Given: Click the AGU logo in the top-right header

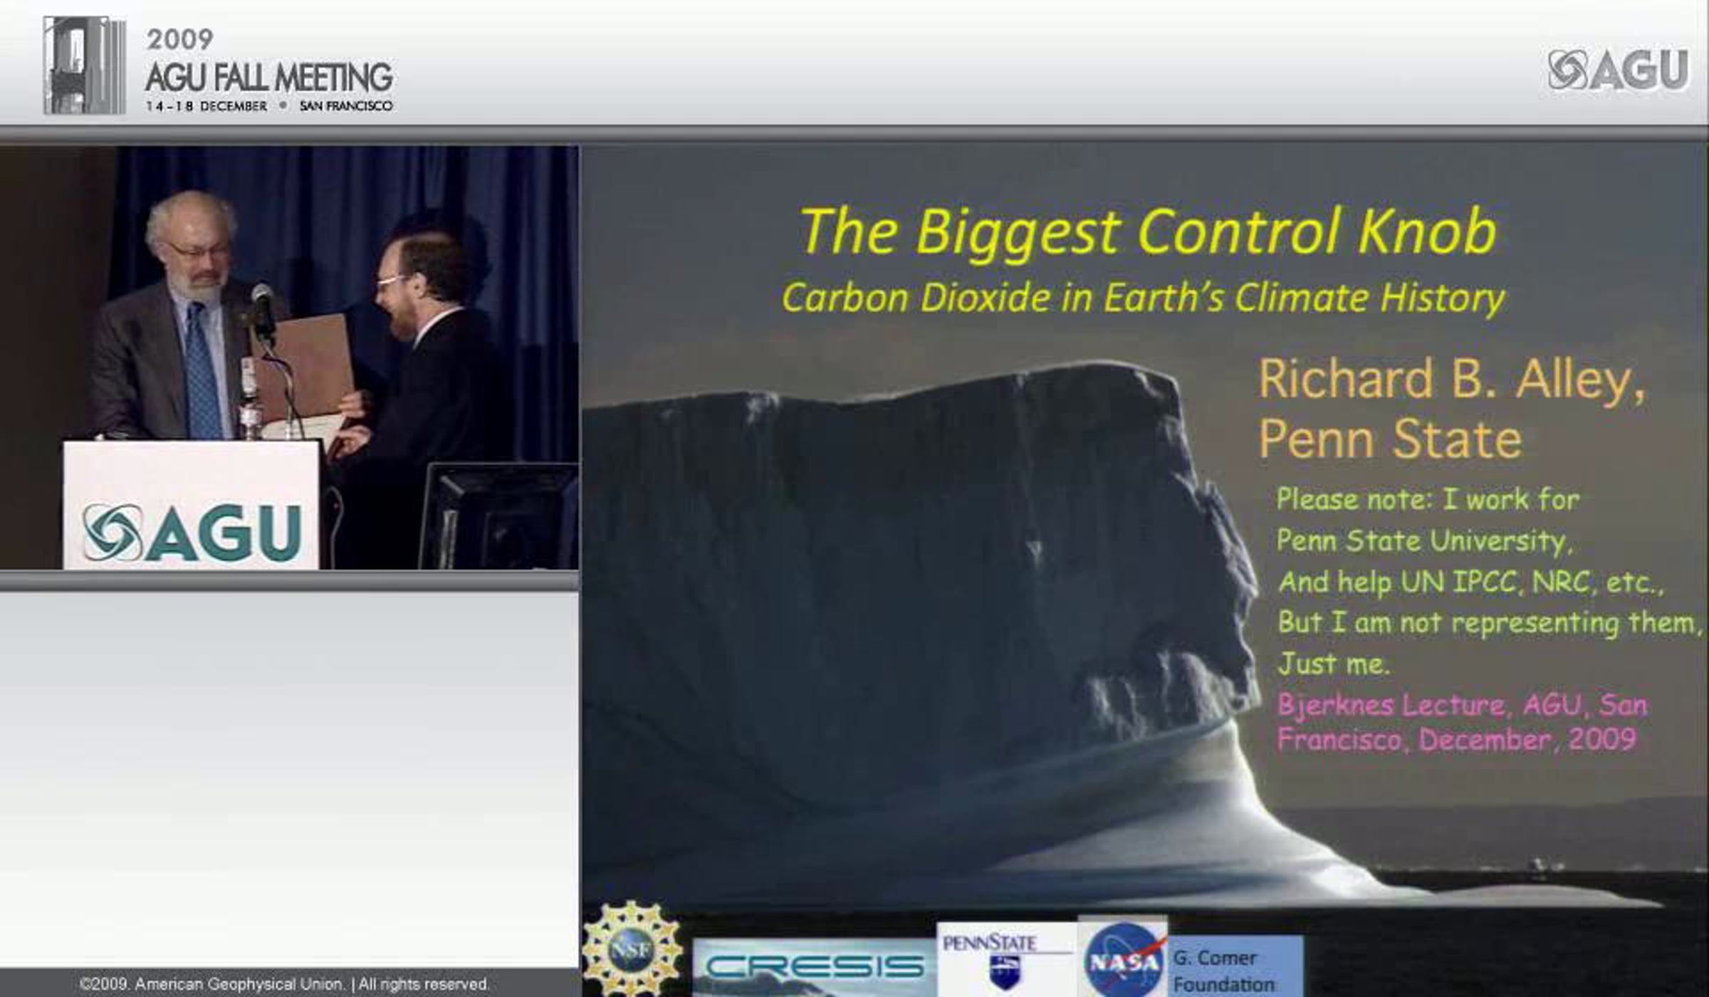Looking at the screenshot, I should point(1618,70).
